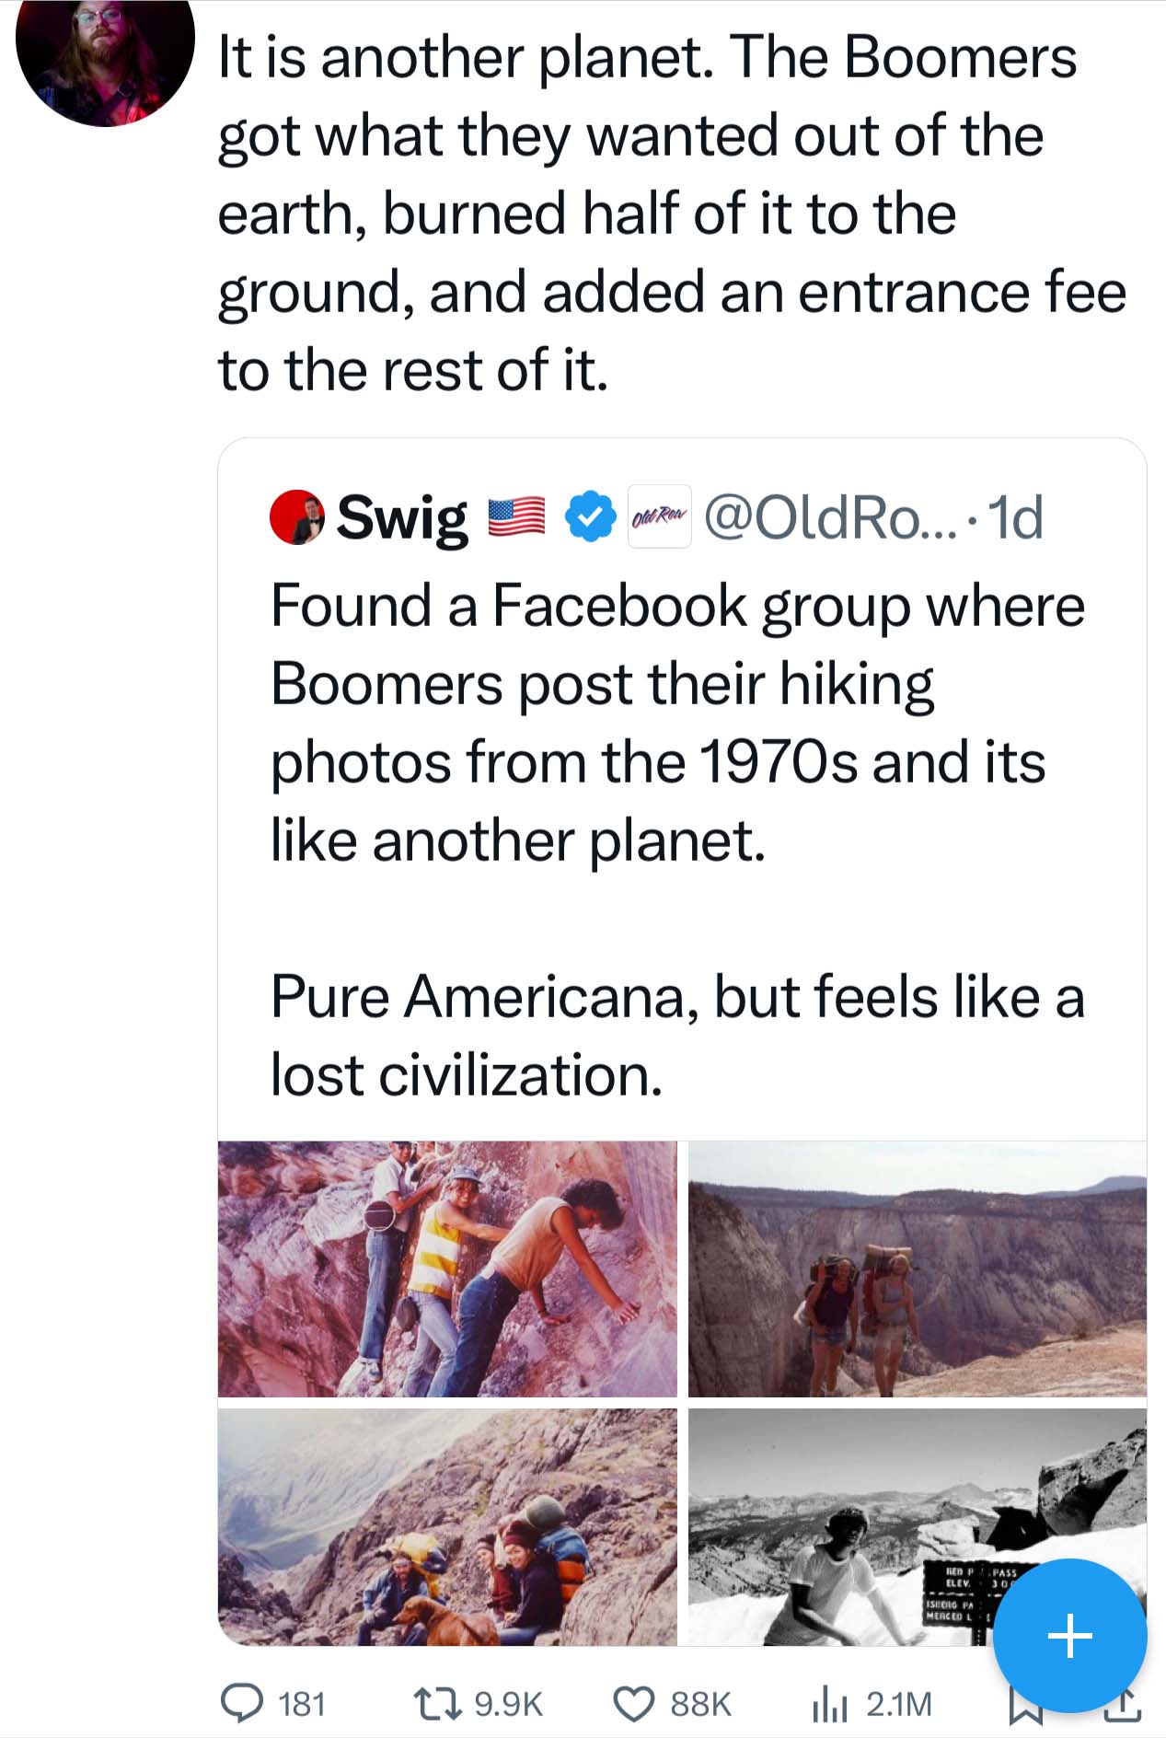This screenshot has height=1738, width=1166.
Task: Open Swig's display name in quoted tweet
Action: coord(402,517)
